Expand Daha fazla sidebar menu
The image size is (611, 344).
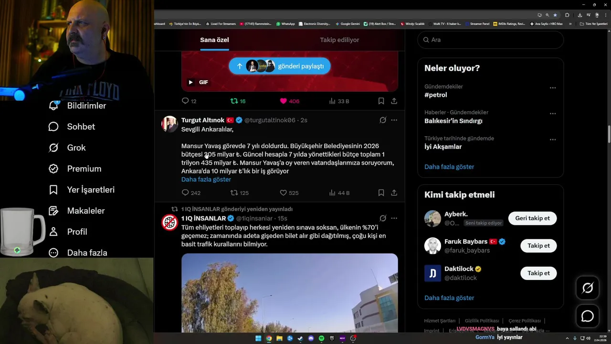pos(78,253)
